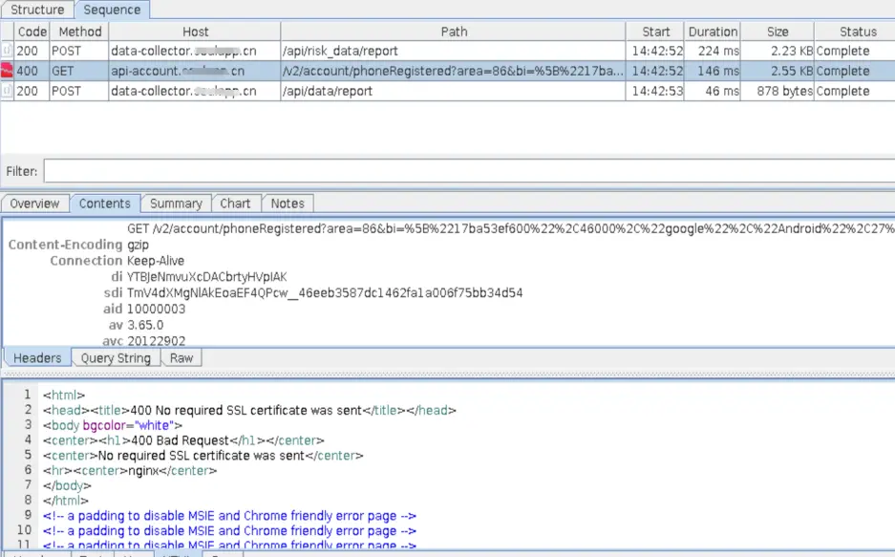
Task: Select the phoneRegistered GET request row
Action: pos(447,71)
